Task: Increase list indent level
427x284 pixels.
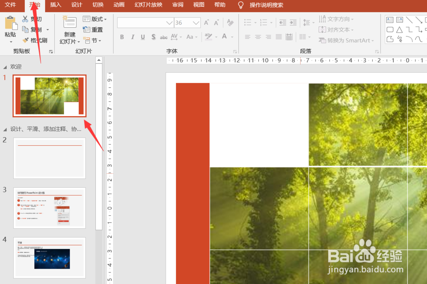Action: click(x=293, y=23)
